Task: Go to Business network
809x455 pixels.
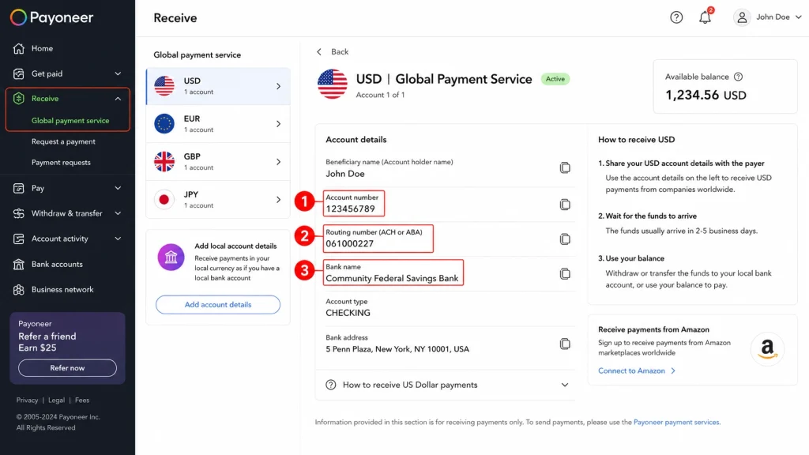Action: pos(62,289)
